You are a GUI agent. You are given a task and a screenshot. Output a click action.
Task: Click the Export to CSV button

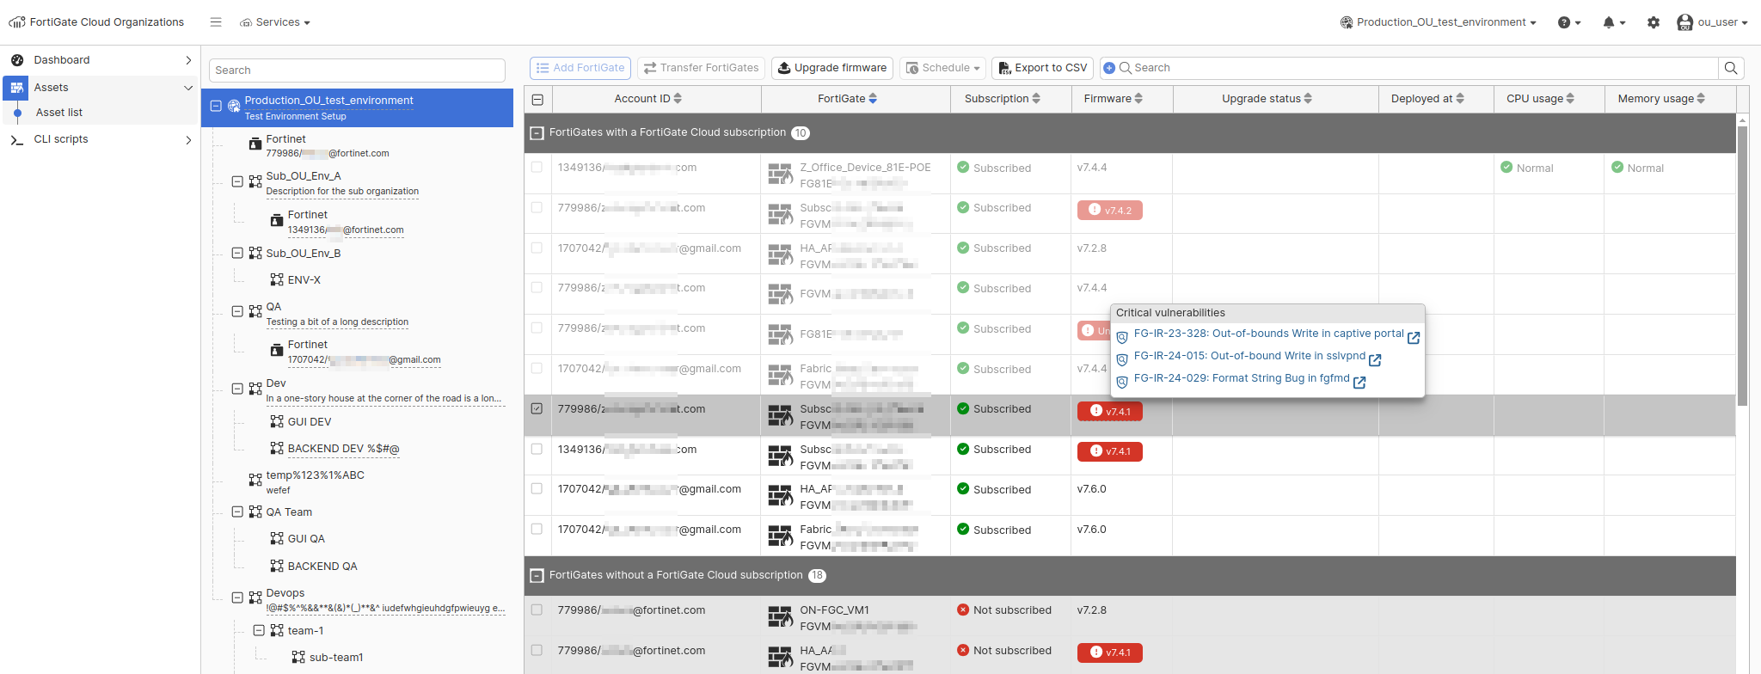(1042, 68)
